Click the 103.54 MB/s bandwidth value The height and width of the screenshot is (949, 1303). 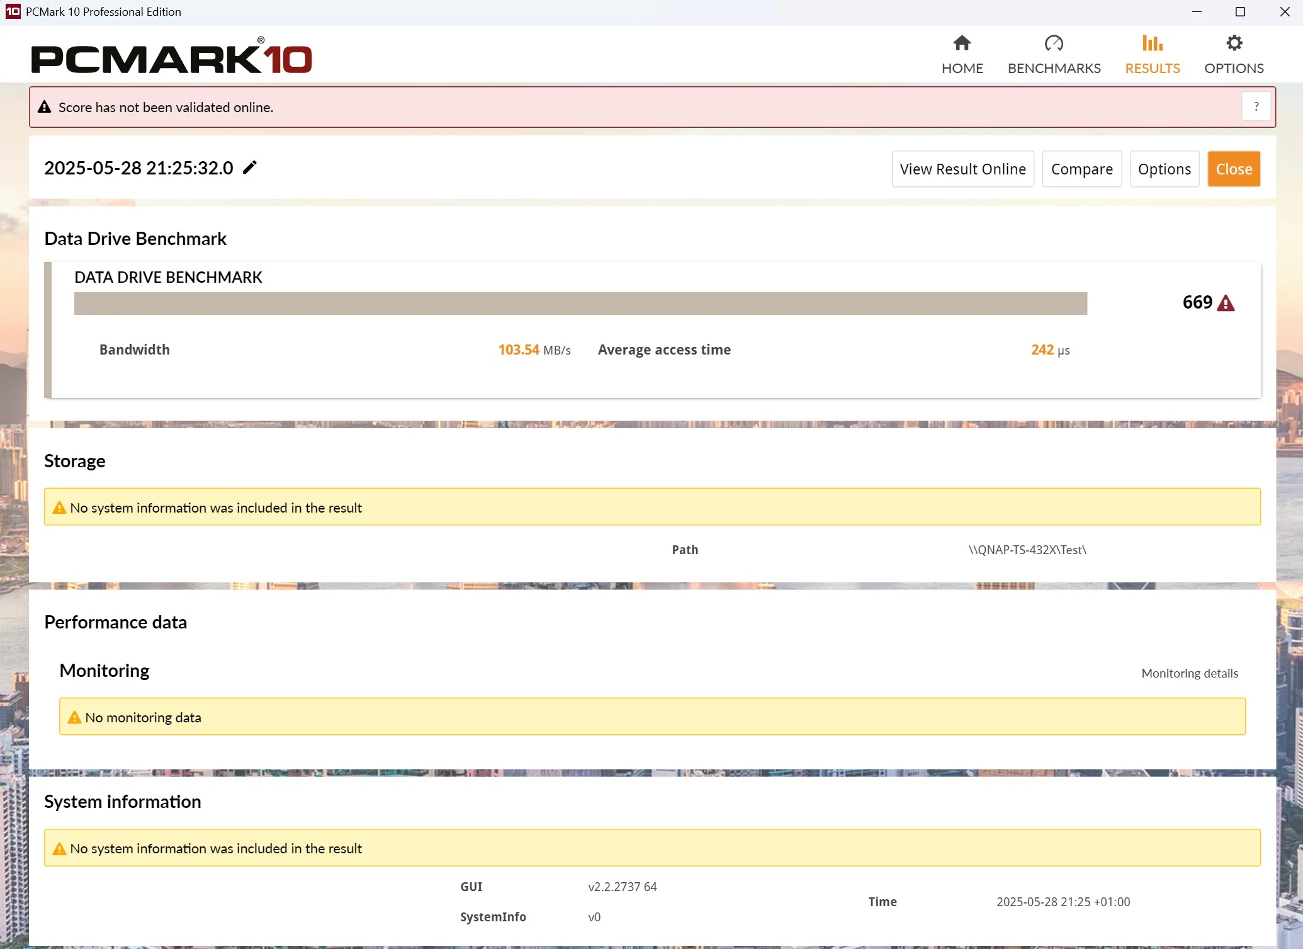tap(534, 349)
